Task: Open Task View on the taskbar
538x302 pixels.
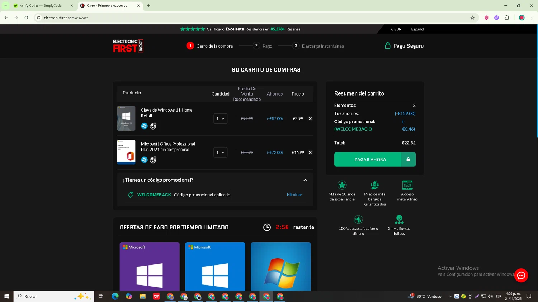Action: (x=101, y=296)
